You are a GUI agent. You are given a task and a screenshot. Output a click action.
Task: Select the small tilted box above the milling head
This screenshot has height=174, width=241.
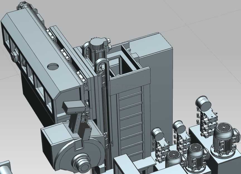coord(74,107)
